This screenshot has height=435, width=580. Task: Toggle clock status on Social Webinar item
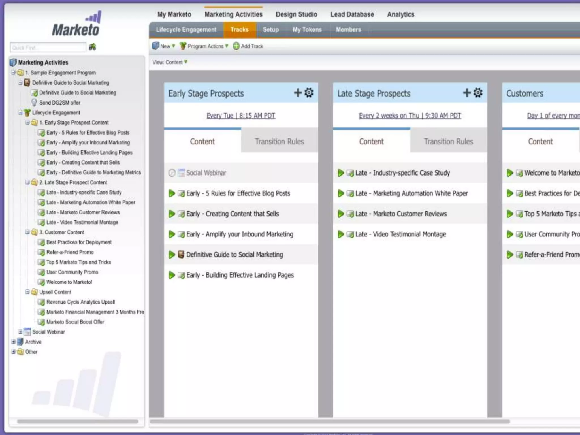[x=172, y=173]
